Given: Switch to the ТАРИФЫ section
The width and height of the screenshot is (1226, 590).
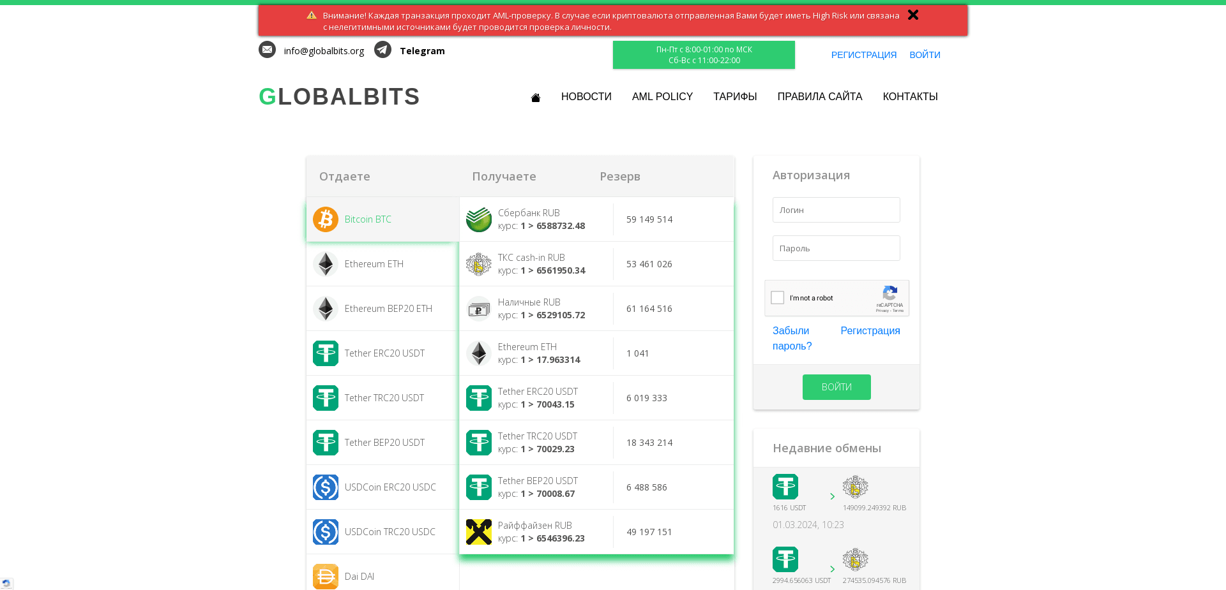Looking at the screenshot, I should point(735,96).
